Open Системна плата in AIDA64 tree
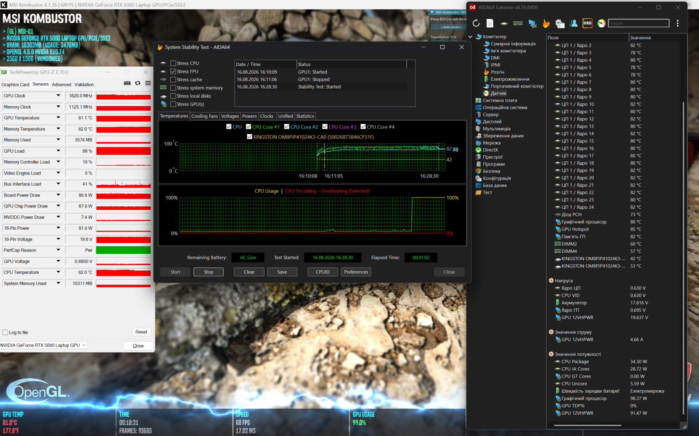Viewport: 699px width, 436px height. (x=500, y=100)
